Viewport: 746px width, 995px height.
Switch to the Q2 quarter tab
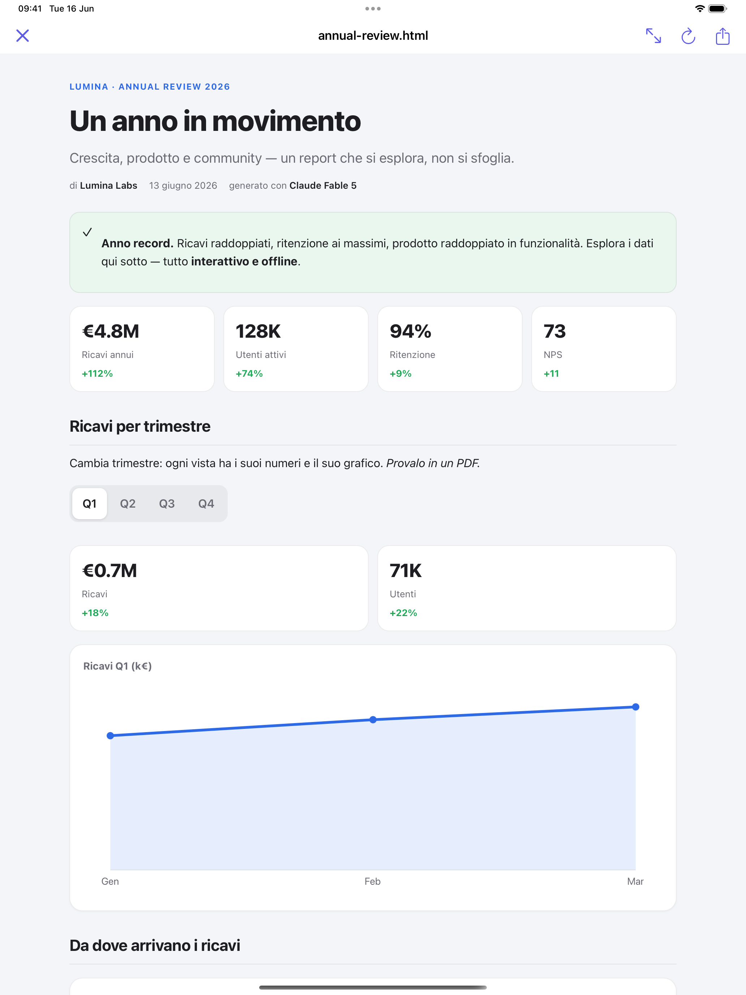[x=128, y=503]
